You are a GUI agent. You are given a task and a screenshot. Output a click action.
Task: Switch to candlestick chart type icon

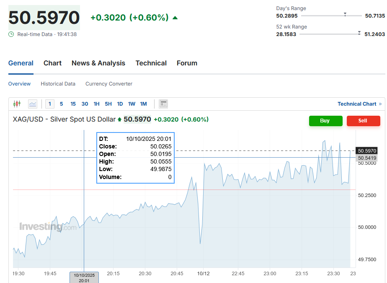(x=17, y=104)
